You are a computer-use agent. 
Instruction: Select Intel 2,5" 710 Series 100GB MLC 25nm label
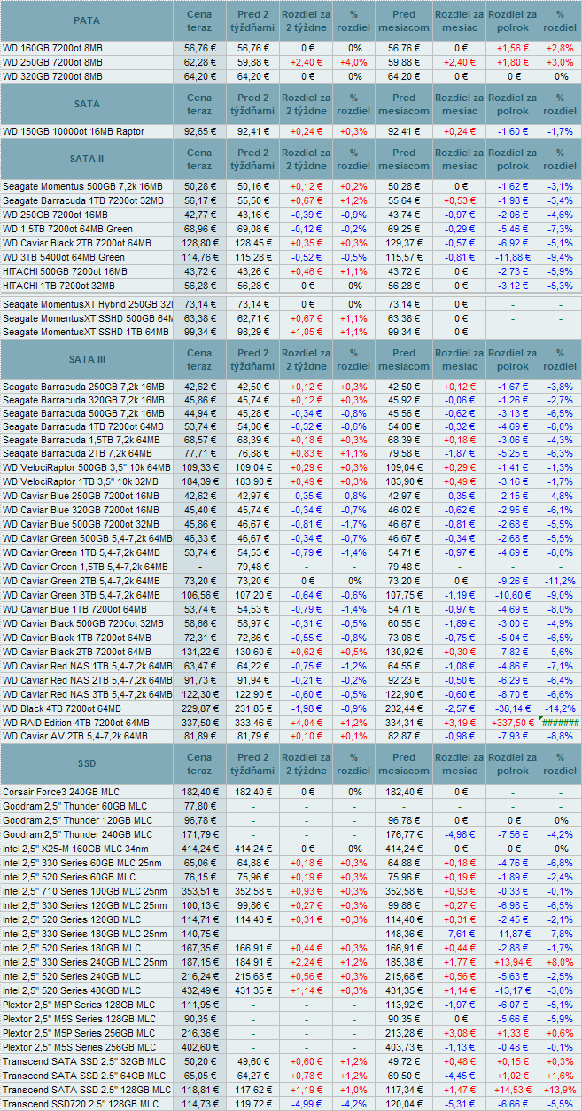pyautogui.click(x=84, y=891)
